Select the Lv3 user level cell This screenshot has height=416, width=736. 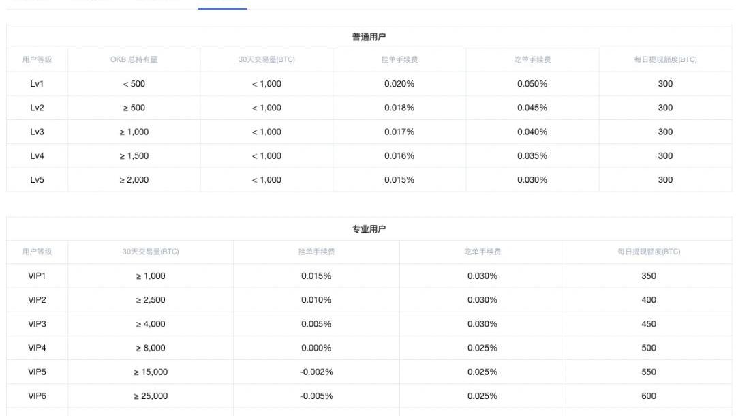click(37, 132)
